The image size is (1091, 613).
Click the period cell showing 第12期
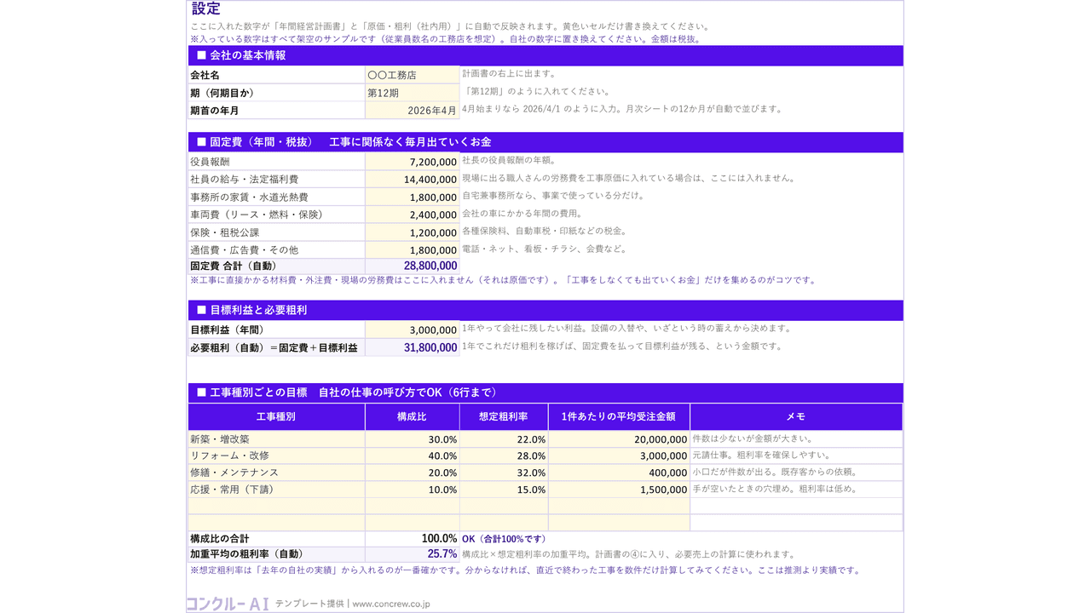[x=413, y=94]
